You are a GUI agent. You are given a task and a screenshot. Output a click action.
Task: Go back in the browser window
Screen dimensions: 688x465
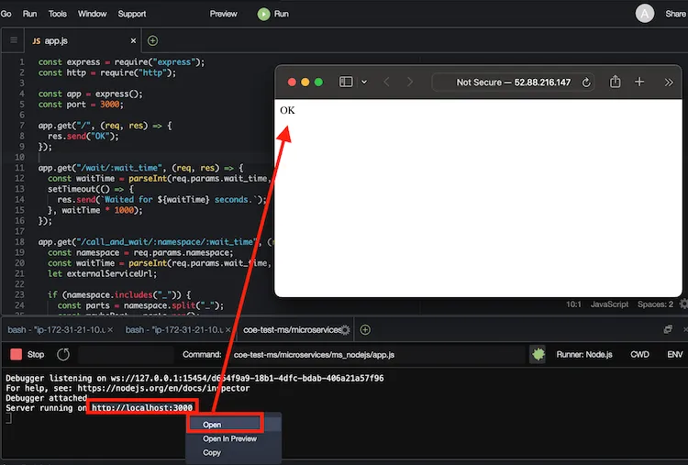click(x=386, y=82)
